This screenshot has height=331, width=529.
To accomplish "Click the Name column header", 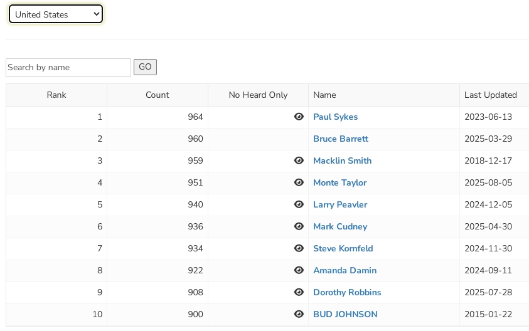I will pos(325,95).
